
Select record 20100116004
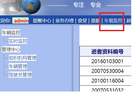[x=107, y=81]
